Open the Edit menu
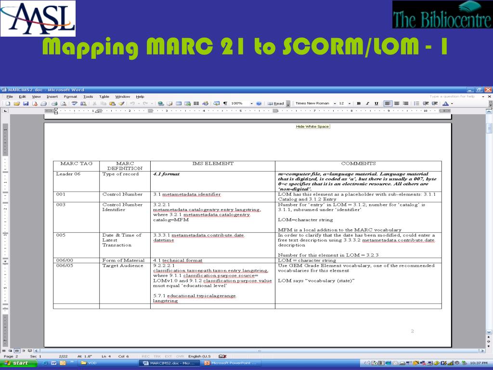The width and height of the screenshot is (493, 370). pyautogui.click(x=22, y=96)
